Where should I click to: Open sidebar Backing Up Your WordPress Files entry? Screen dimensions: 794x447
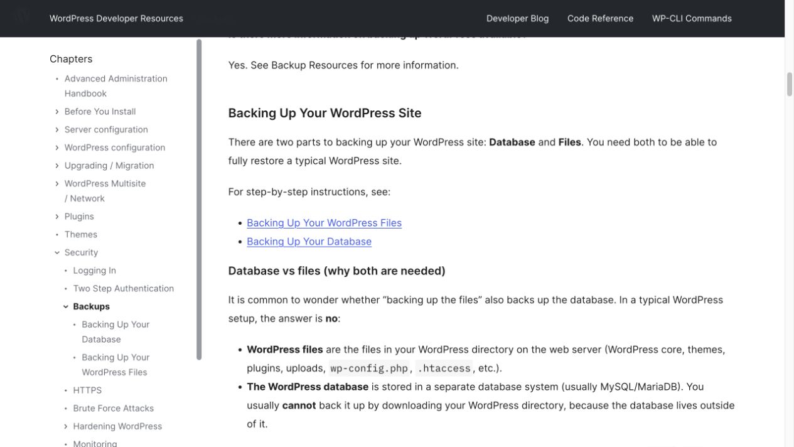(115, 365)
